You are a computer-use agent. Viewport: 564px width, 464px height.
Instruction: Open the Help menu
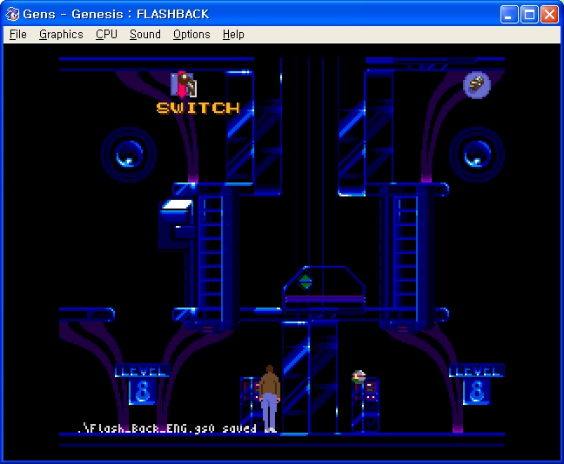point(233,35)
